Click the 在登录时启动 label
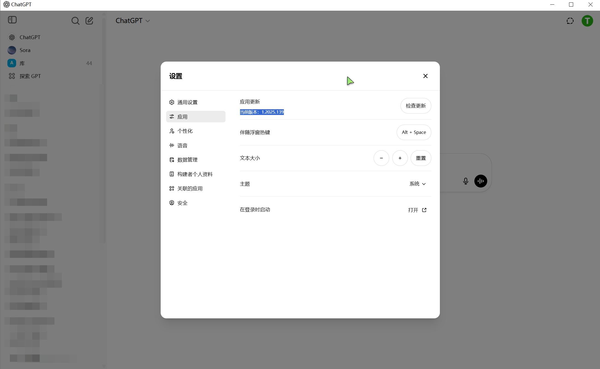 pos(255,210)
